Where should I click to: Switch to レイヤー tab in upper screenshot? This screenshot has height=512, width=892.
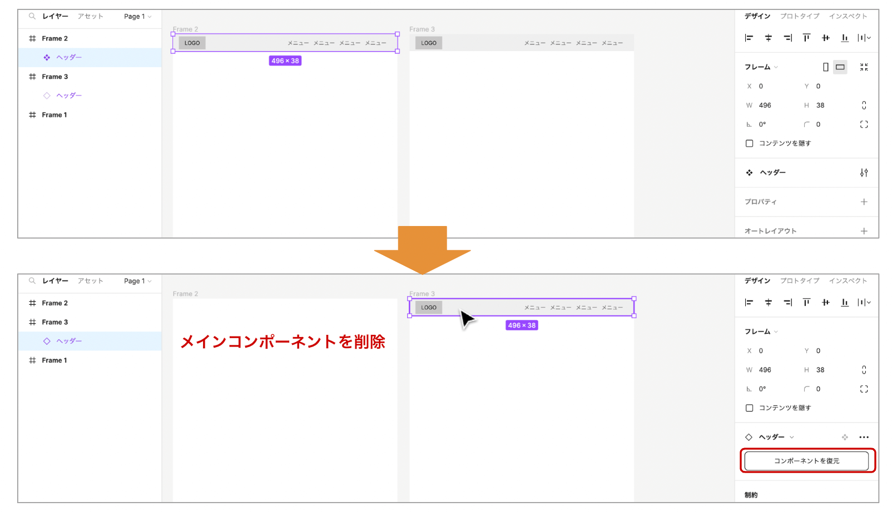[x=56, y=16]
